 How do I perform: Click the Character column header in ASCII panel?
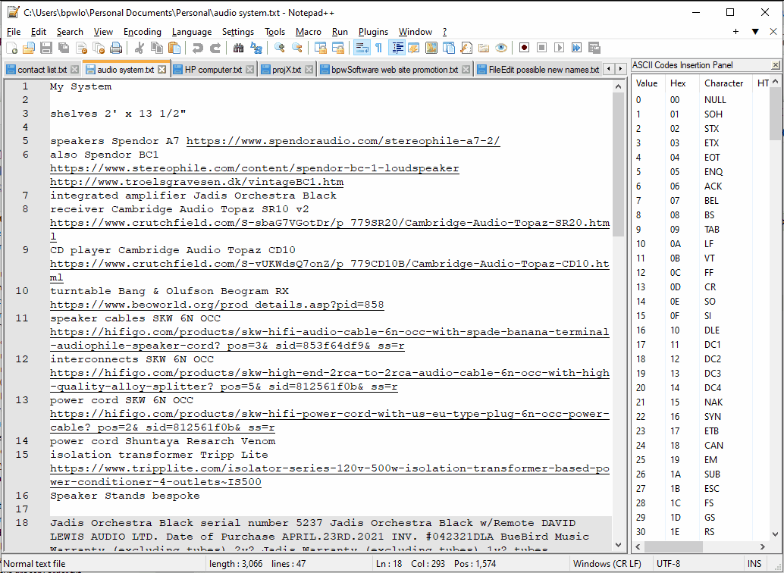[724, 83]
